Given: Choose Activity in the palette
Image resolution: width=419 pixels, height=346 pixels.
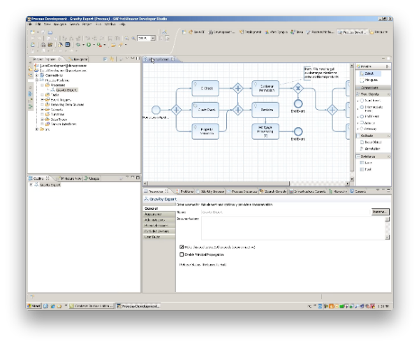Looking at the screenshot, I should 368,123.
